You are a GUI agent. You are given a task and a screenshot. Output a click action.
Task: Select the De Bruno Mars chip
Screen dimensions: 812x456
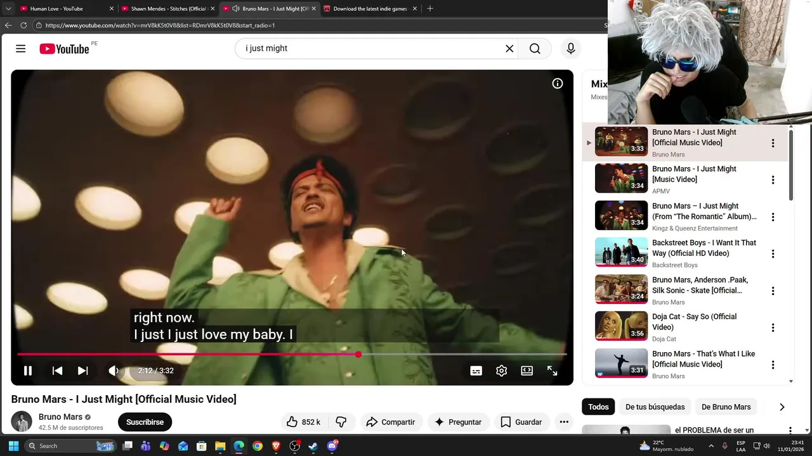pos(726,407)
